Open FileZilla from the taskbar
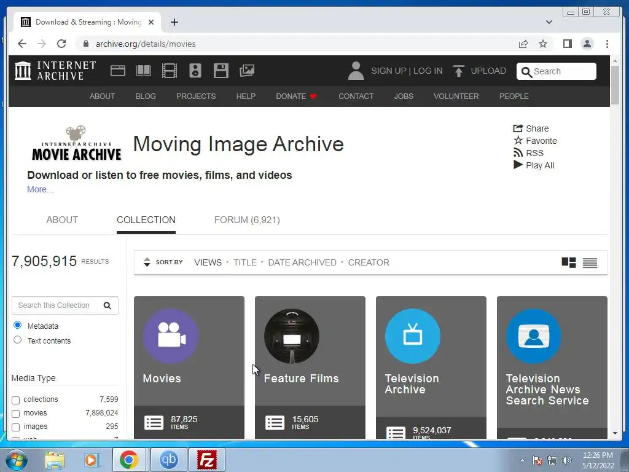Screen dimensions: 629x472 207,460
